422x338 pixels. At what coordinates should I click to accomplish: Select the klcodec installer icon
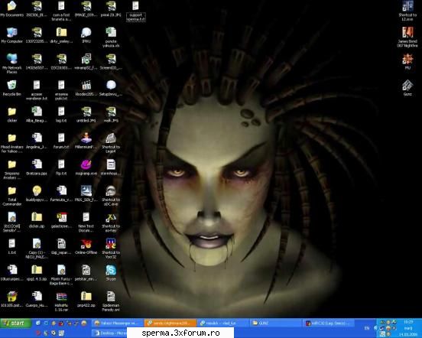point(86,88)
